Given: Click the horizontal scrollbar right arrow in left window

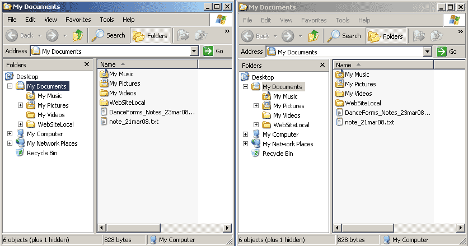Looking at the screenshot, I should [x=227, y=228].
